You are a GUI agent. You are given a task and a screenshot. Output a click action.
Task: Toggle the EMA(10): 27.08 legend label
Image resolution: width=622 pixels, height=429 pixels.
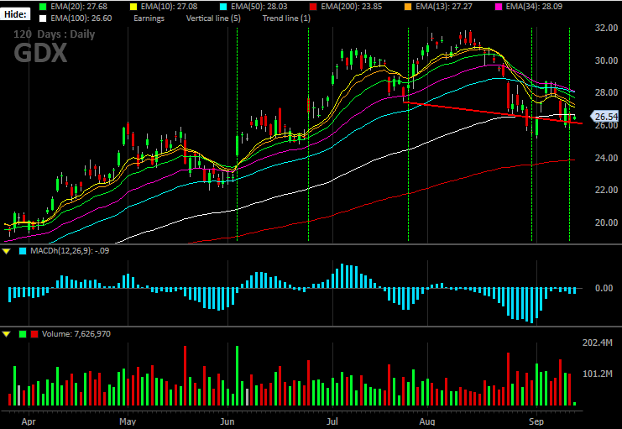click(167, 7)
